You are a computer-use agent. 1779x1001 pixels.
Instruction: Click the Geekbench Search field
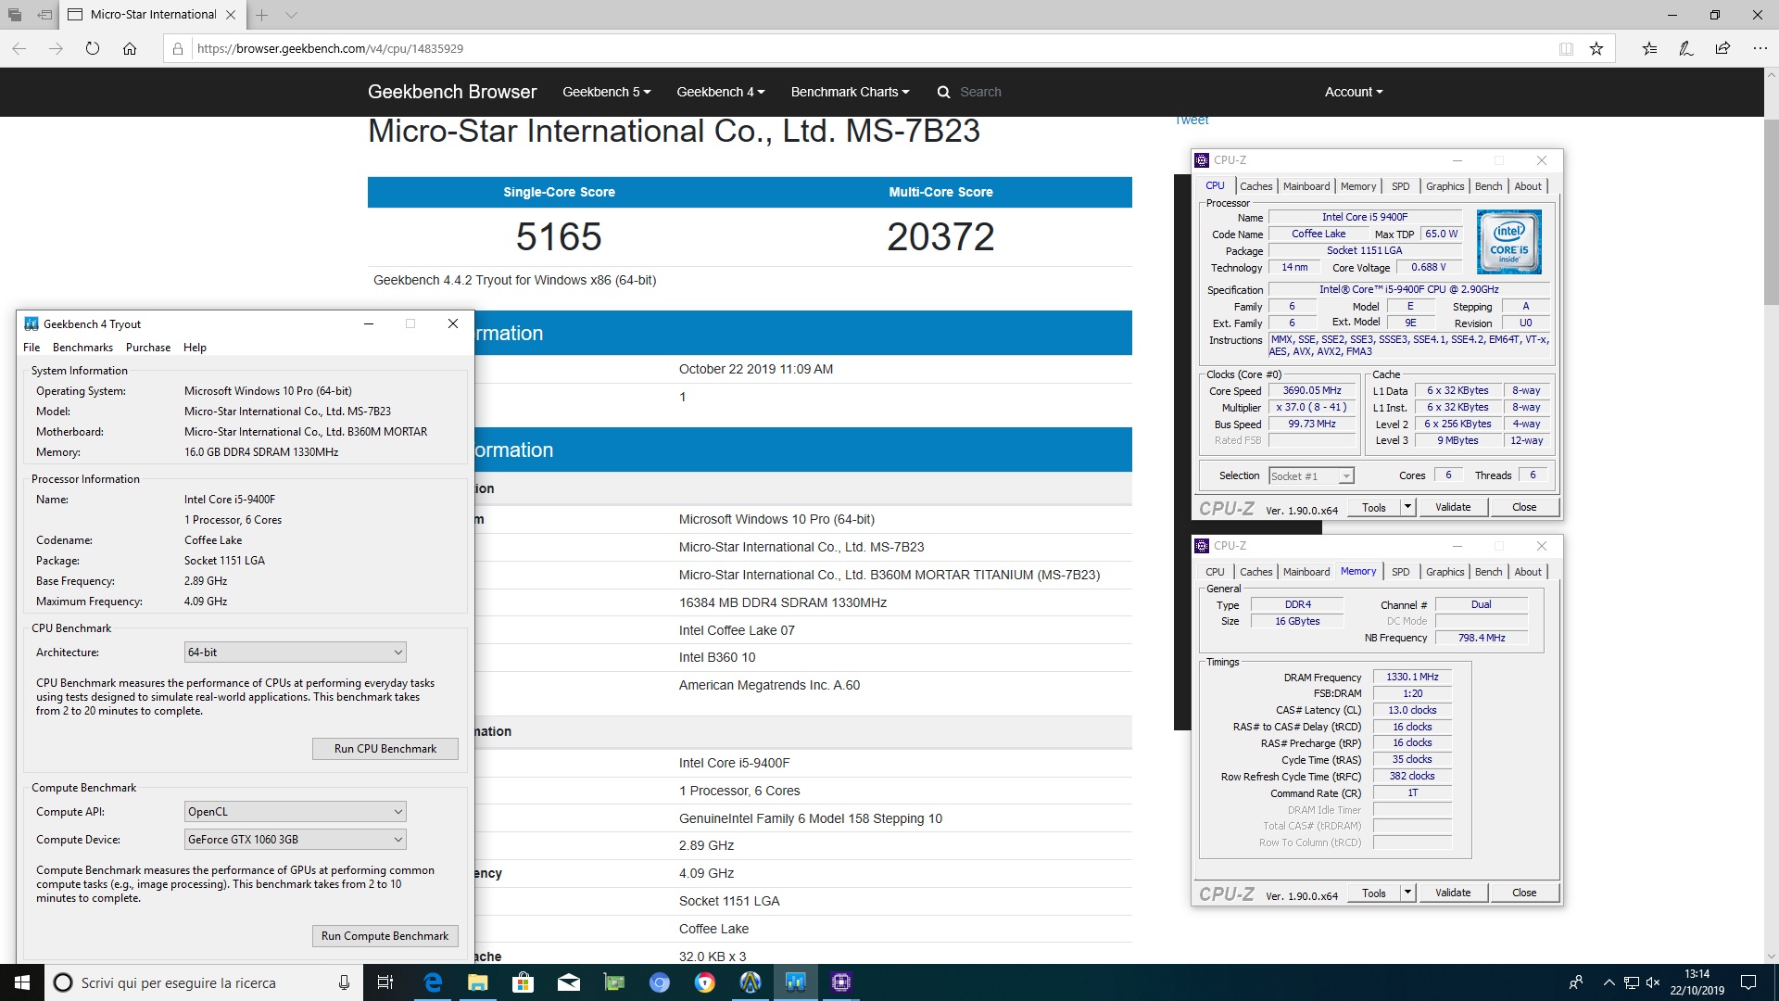(x=980, y=92)
